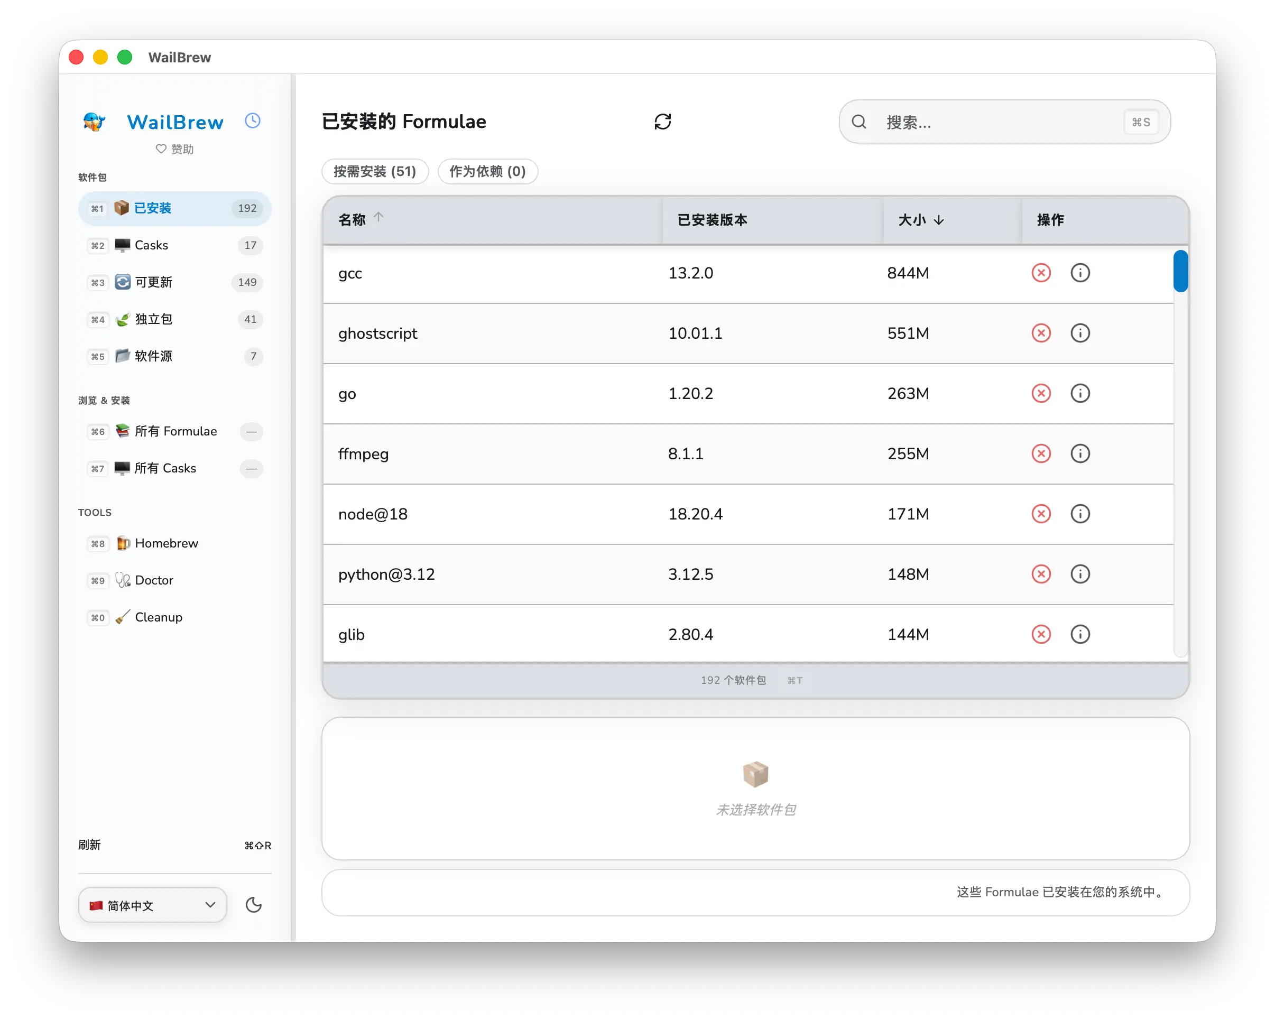Screen dimensions: 1275x1020
Task: Open 软件源 in sidebar
Action: [174, 357]
